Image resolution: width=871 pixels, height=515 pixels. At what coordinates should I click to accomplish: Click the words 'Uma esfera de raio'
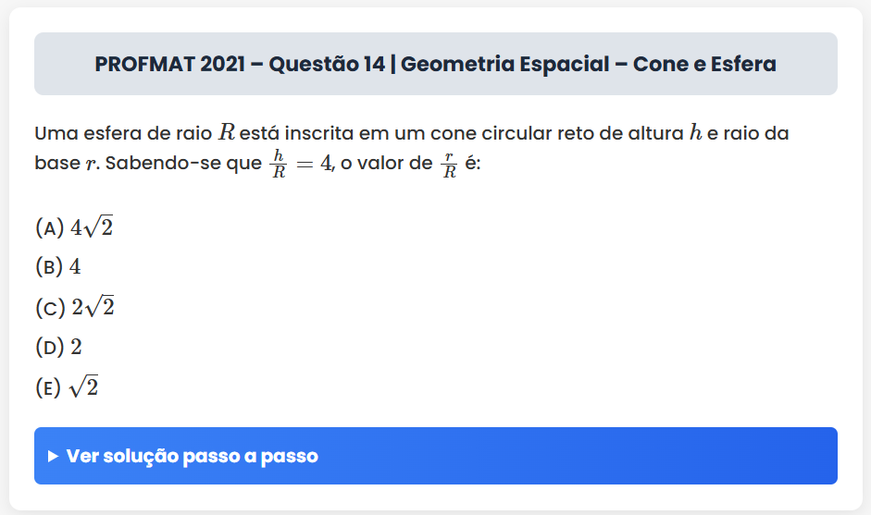click(122, 132)
